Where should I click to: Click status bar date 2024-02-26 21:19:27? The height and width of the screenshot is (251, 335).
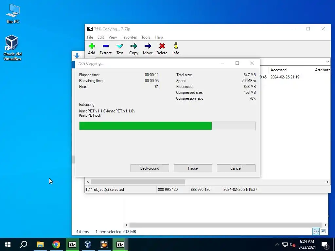click(x=240, y=189)
